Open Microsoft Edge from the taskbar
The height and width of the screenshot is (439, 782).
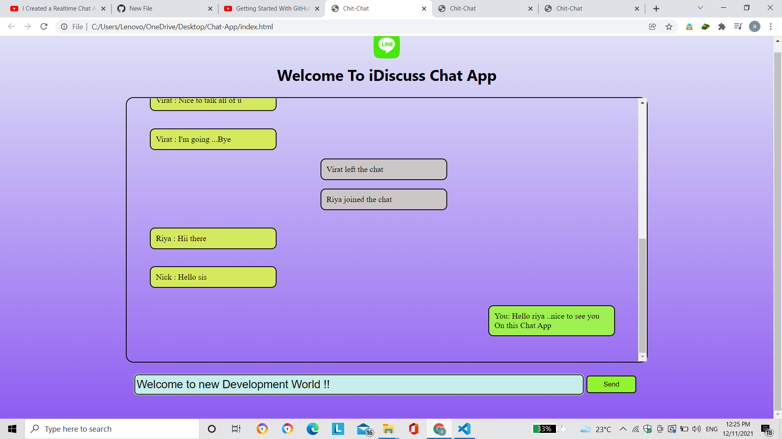click(x=313, y=428)
